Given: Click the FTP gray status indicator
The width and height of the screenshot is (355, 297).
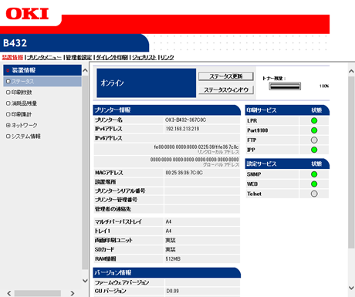Looking at the screenshot, I should pos(314,140).
